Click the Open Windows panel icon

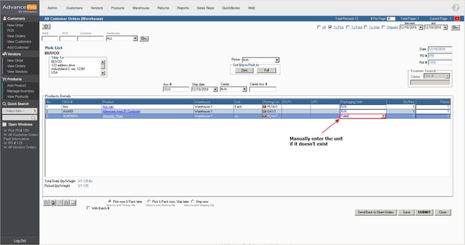pos(5,125)
